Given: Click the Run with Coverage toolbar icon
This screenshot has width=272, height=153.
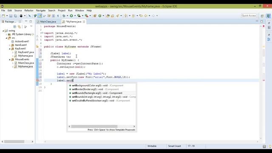Looking at the screenshot, I should 79,16.
